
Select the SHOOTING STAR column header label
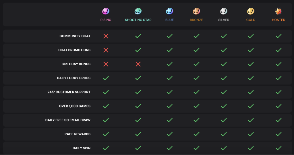click(x=138, y=20)
